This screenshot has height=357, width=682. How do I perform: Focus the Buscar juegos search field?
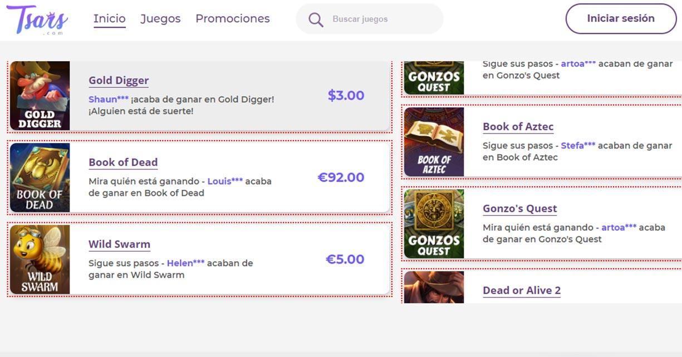coord(379,19)
